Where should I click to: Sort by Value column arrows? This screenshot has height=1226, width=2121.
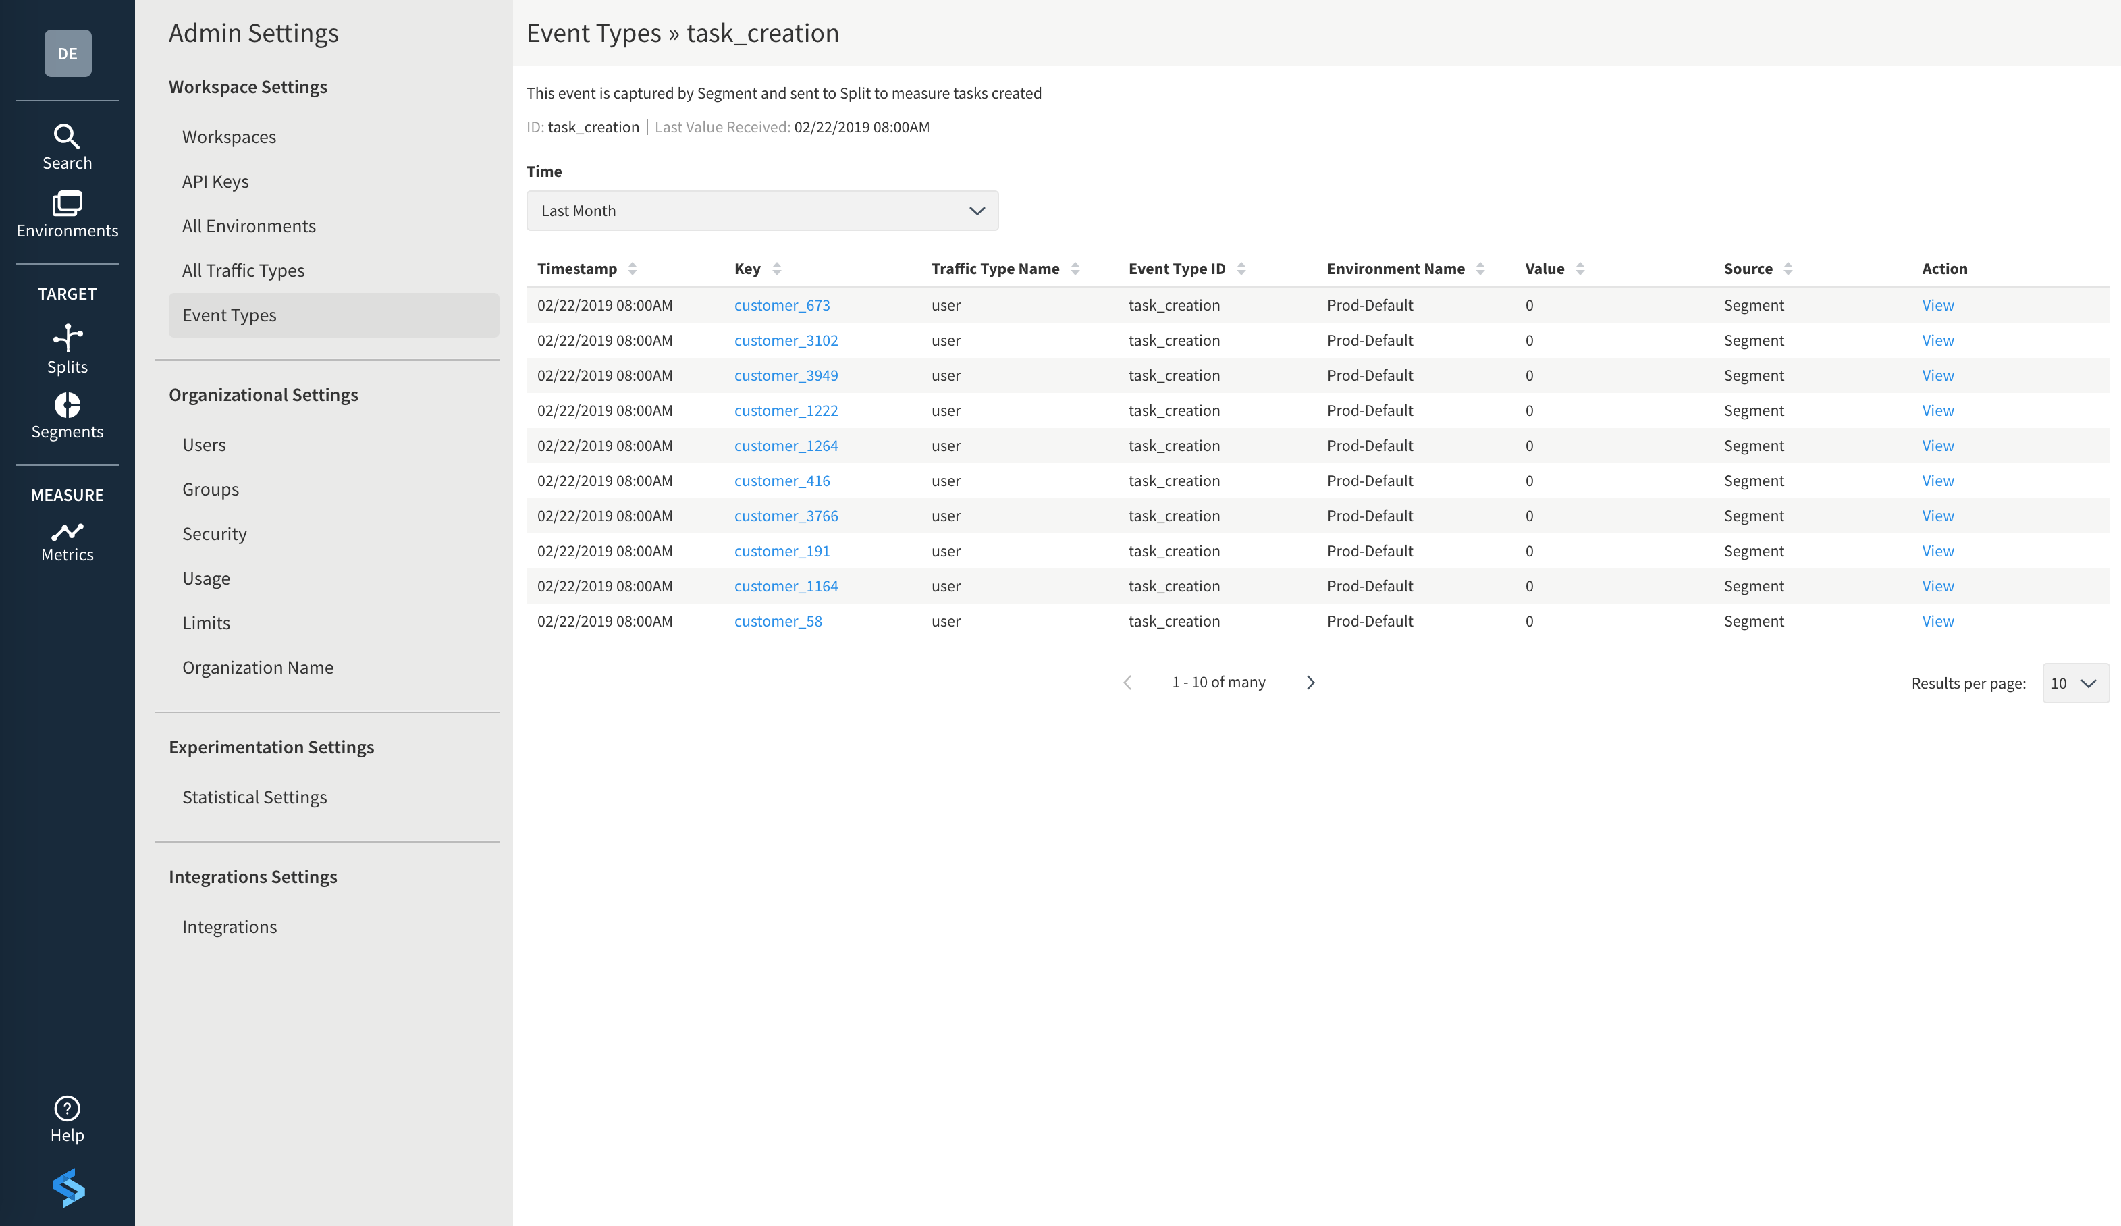click(1580, 269)
